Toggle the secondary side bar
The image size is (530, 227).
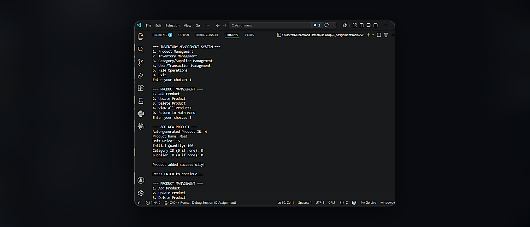pos(375,25)
